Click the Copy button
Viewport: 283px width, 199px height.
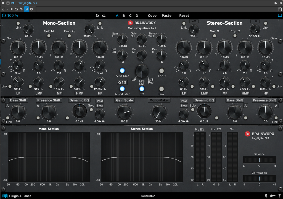[x=152, y=16]
